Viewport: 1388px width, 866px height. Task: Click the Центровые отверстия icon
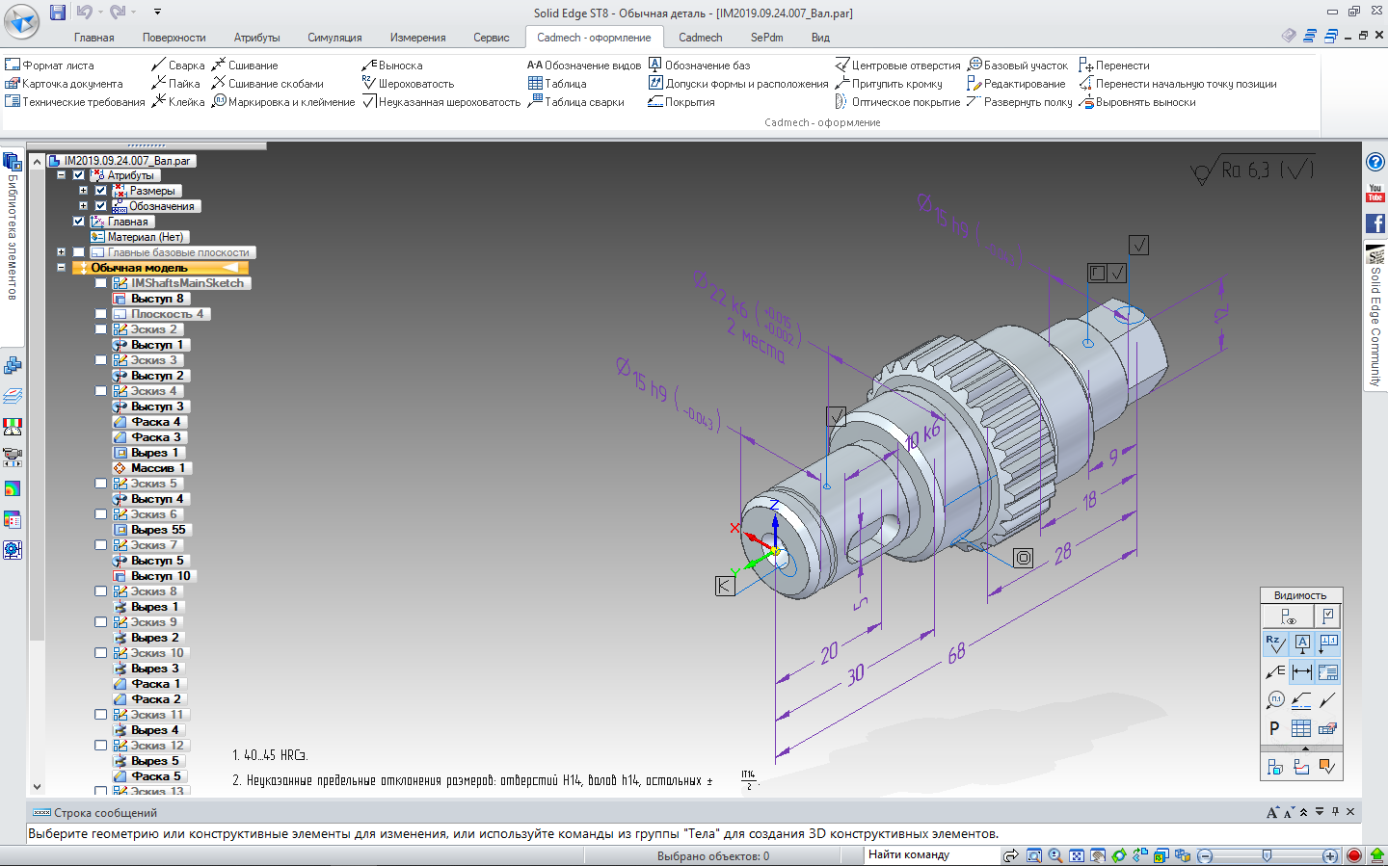pyautogui.click(x=841, y=66)
